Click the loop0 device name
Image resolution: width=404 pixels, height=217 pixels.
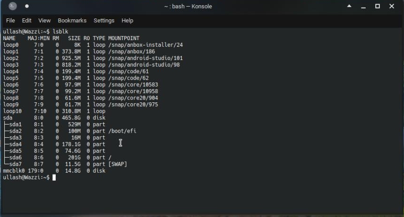11,45
